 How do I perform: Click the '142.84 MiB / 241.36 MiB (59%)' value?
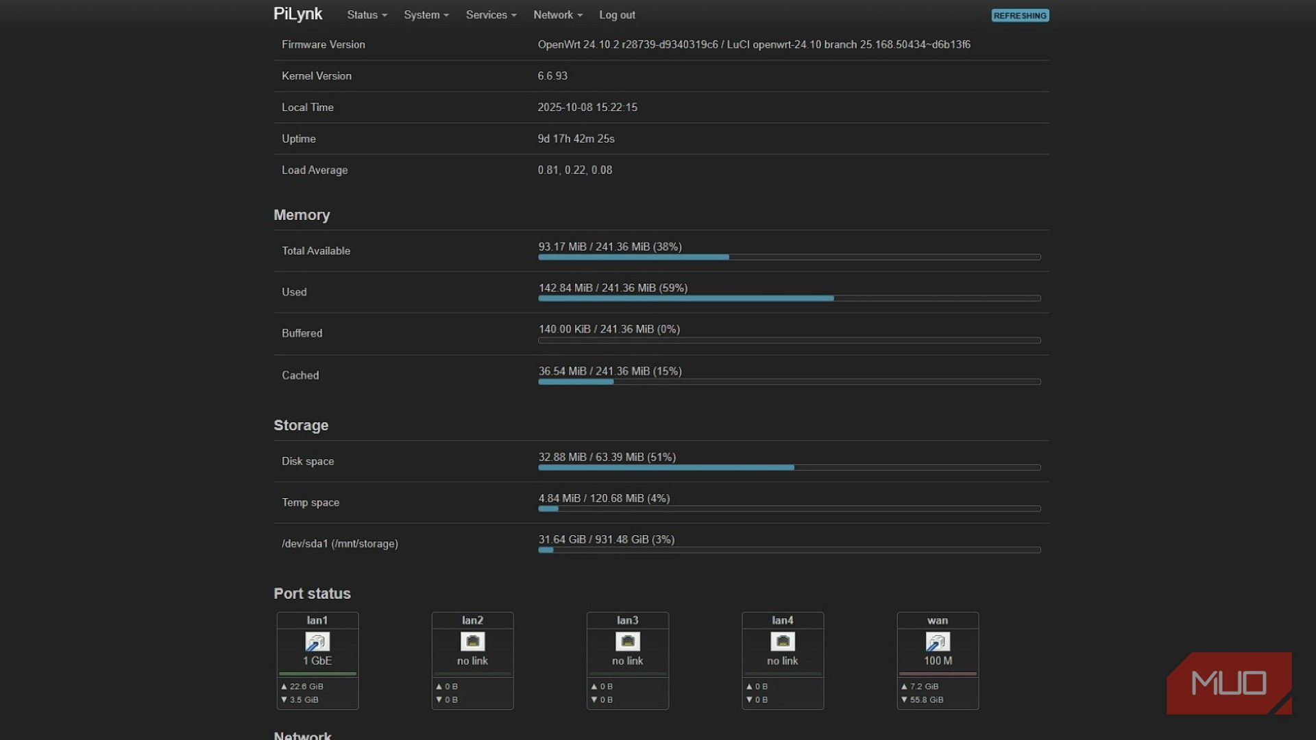click(613, 288)
